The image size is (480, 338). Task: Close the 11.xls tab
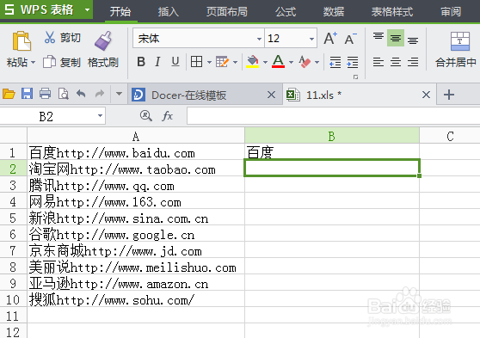(x=426, y=95)
